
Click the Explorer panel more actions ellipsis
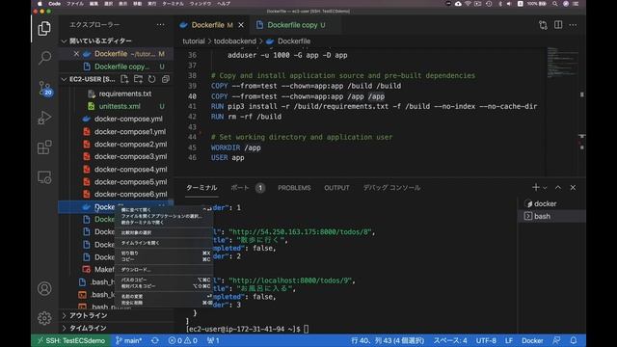[x=161, y=25]
